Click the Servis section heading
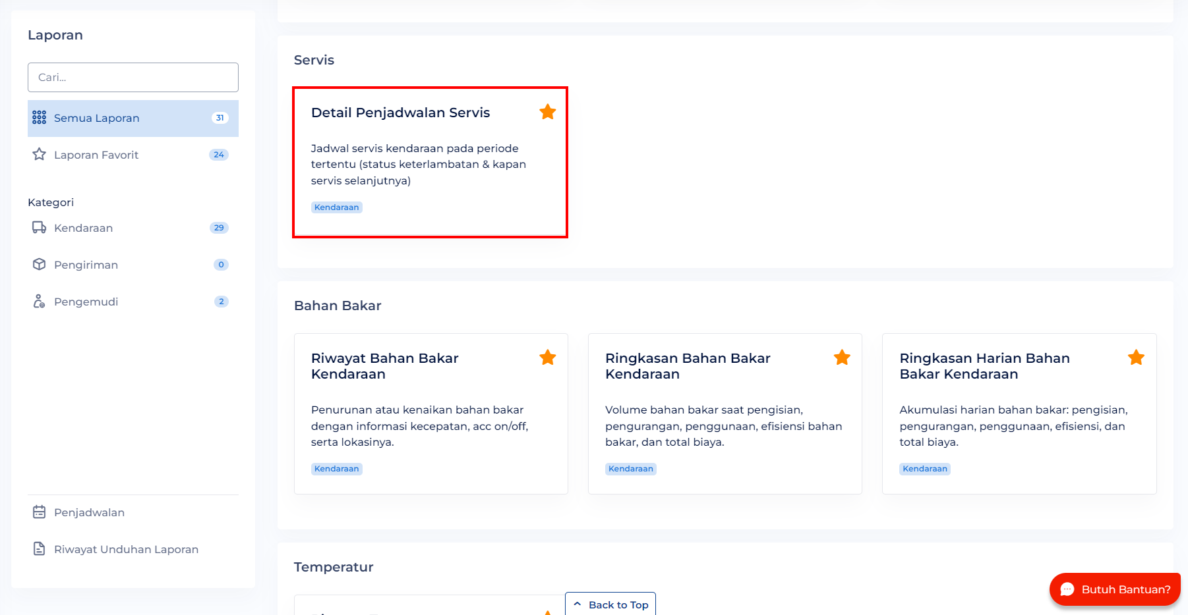The height and width of the screenshot is (615, 1188). pyautogui.click(x=314, y=60)
